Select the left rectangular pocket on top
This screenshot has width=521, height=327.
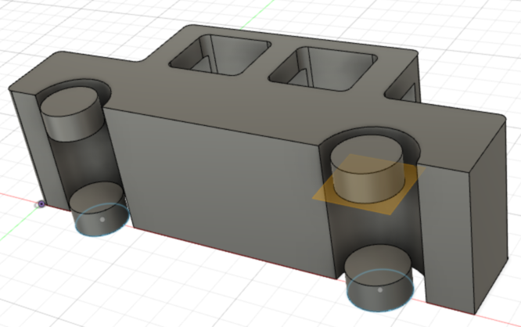coord(219,55)
